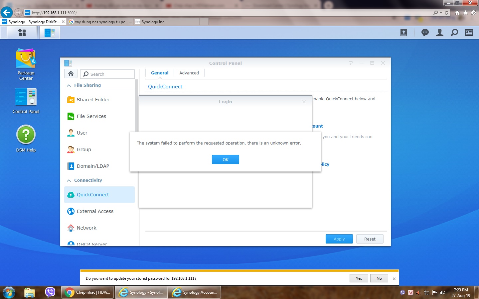Click OK on the error dialog
The width and height of the screenshot is (479, 299).
point(226,159)
